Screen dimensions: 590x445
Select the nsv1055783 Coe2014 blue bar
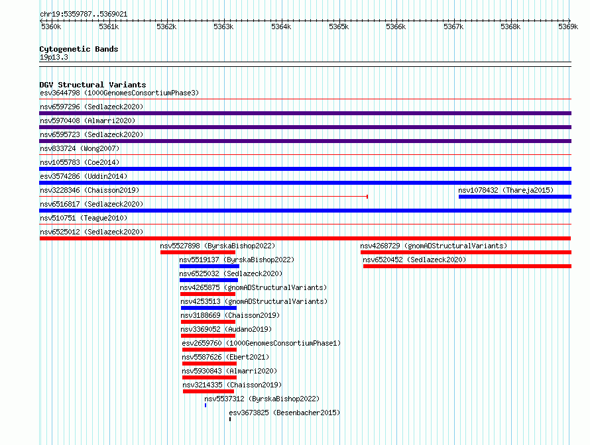click(305, 169)
